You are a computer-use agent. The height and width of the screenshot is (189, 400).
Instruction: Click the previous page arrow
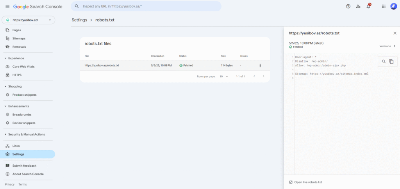[254, 76]
